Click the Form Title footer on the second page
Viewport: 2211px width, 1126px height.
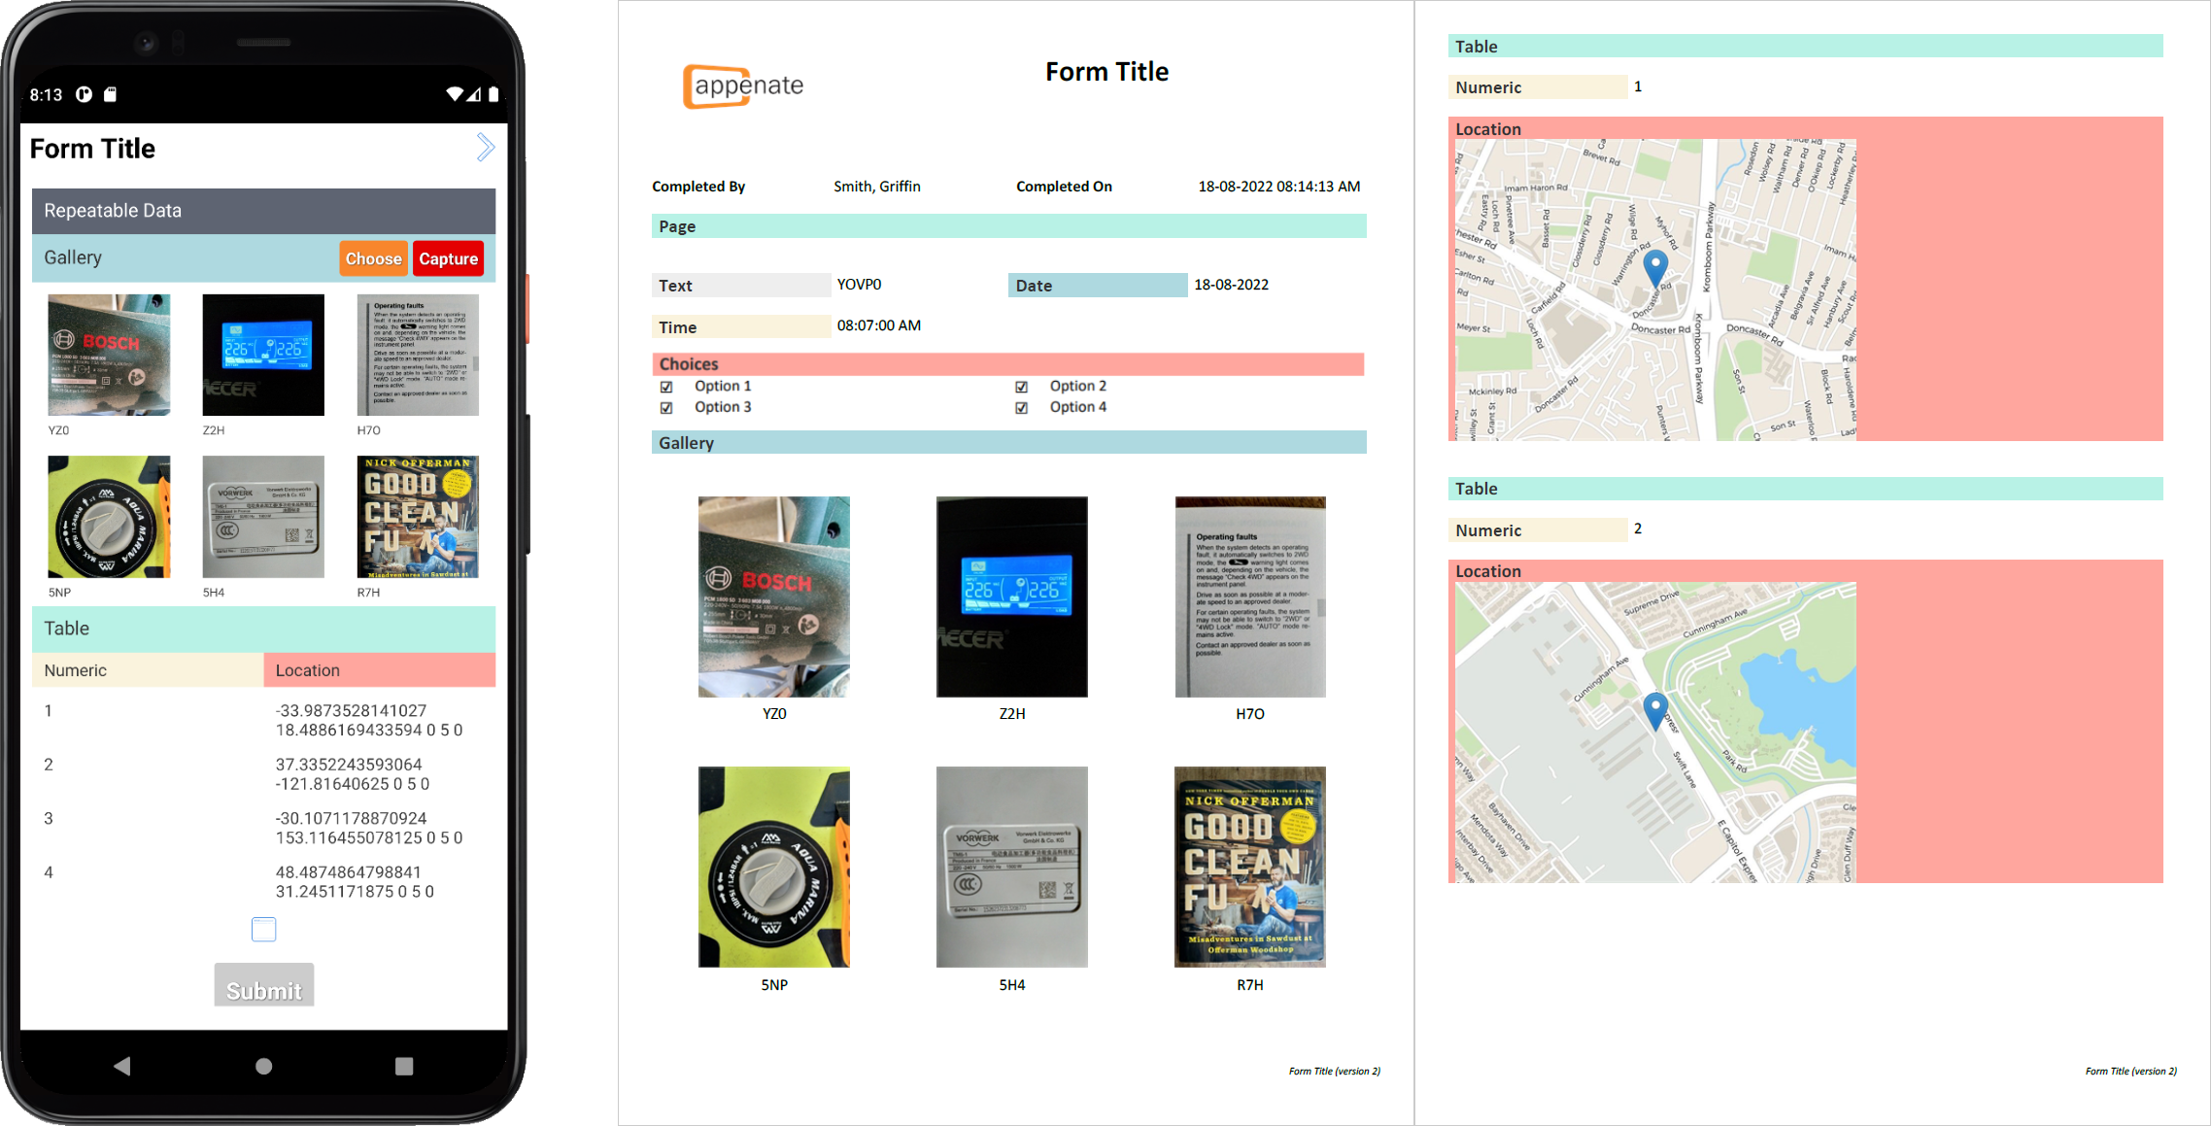coord(2130,1072)
